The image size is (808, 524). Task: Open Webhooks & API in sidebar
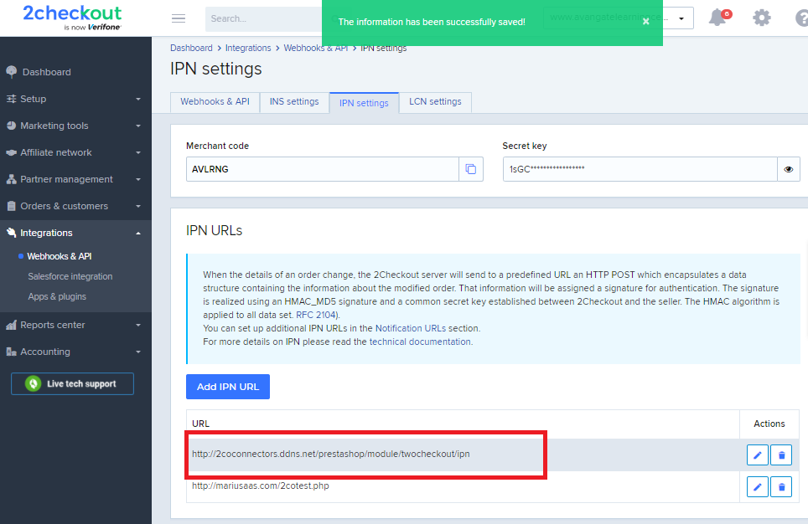pos(60,256)
